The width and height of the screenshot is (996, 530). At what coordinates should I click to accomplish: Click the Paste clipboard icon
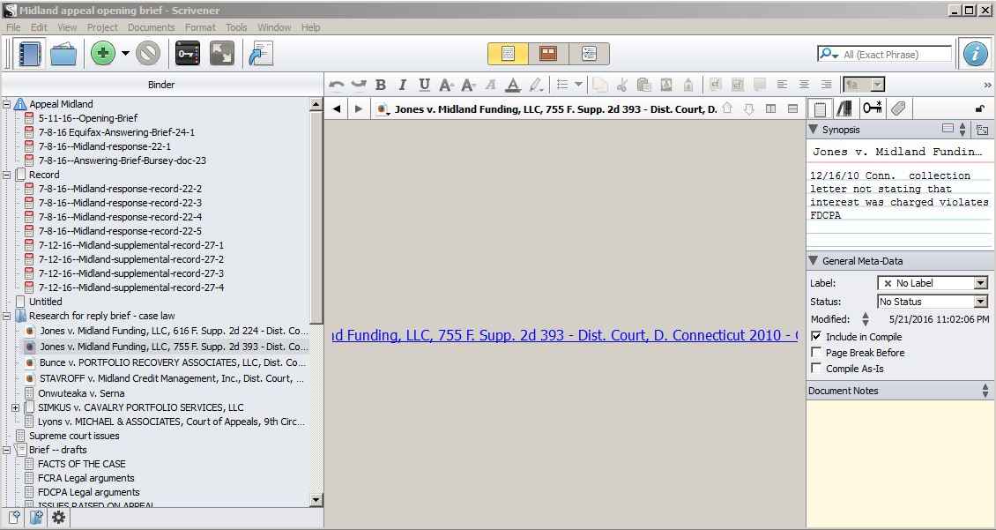tap(643, 85)
